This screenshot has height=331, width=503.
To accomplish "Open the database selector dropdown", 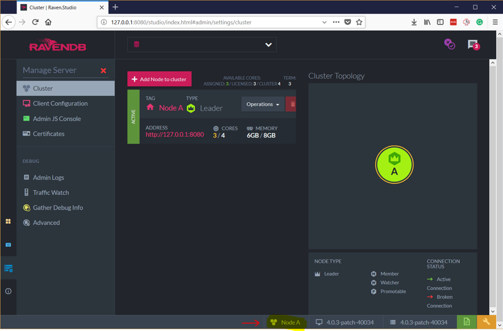I will point(202,44).
